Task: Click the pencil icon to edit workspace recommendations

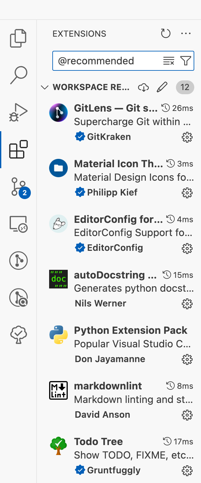Action: tap(162, 87)
